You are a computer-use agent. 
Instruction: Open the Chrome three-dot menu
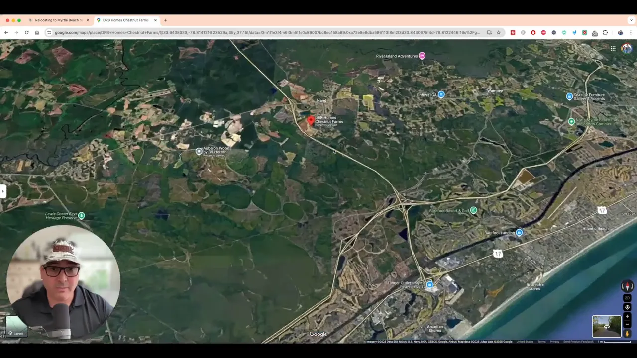coord(631,33)
